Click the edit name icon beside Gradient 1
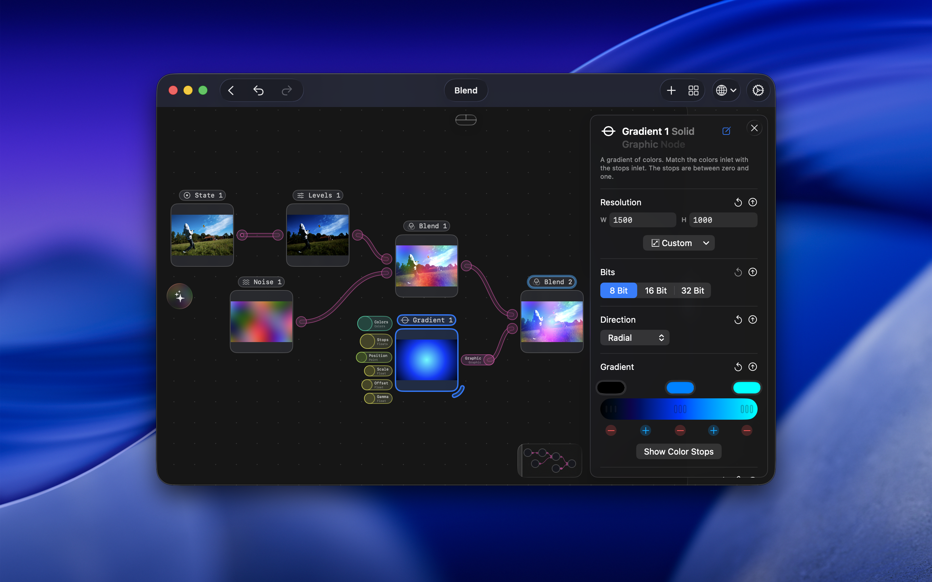 tap(726, 131)
